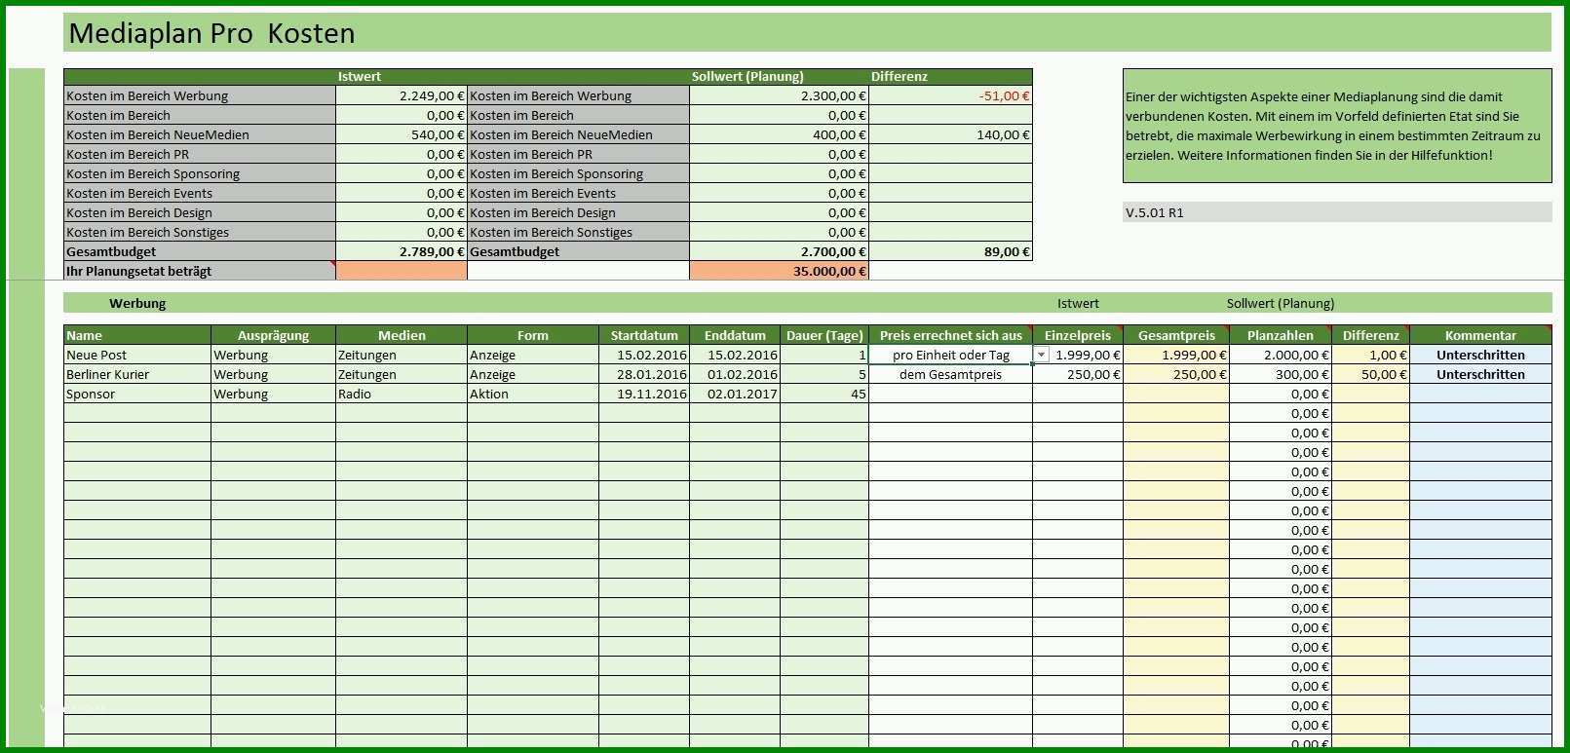Click 'Anzeige' in the Berliner Kurier row
The width and height of the screenshot is (1570, 753).
coord(533,375)
